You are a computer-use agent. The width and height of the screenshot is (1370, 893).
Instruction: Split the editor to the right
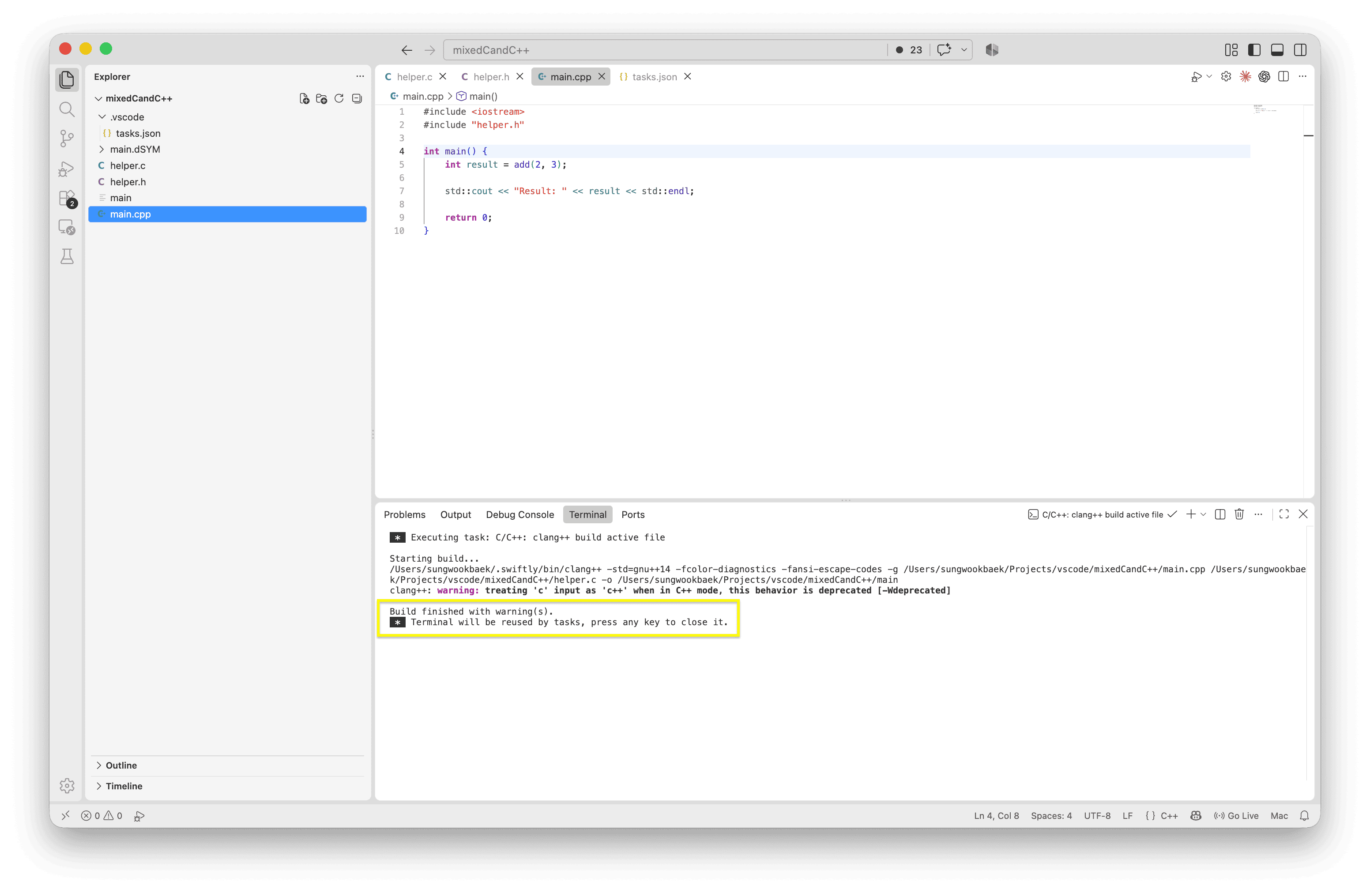1283,76
